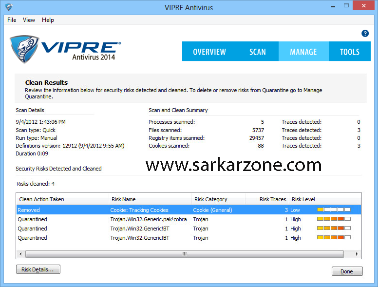Screen dimensions: 378x287
Task: Select the Trojan.Win32.Generic.pak!cobra risk name
Action: point(149,219)
